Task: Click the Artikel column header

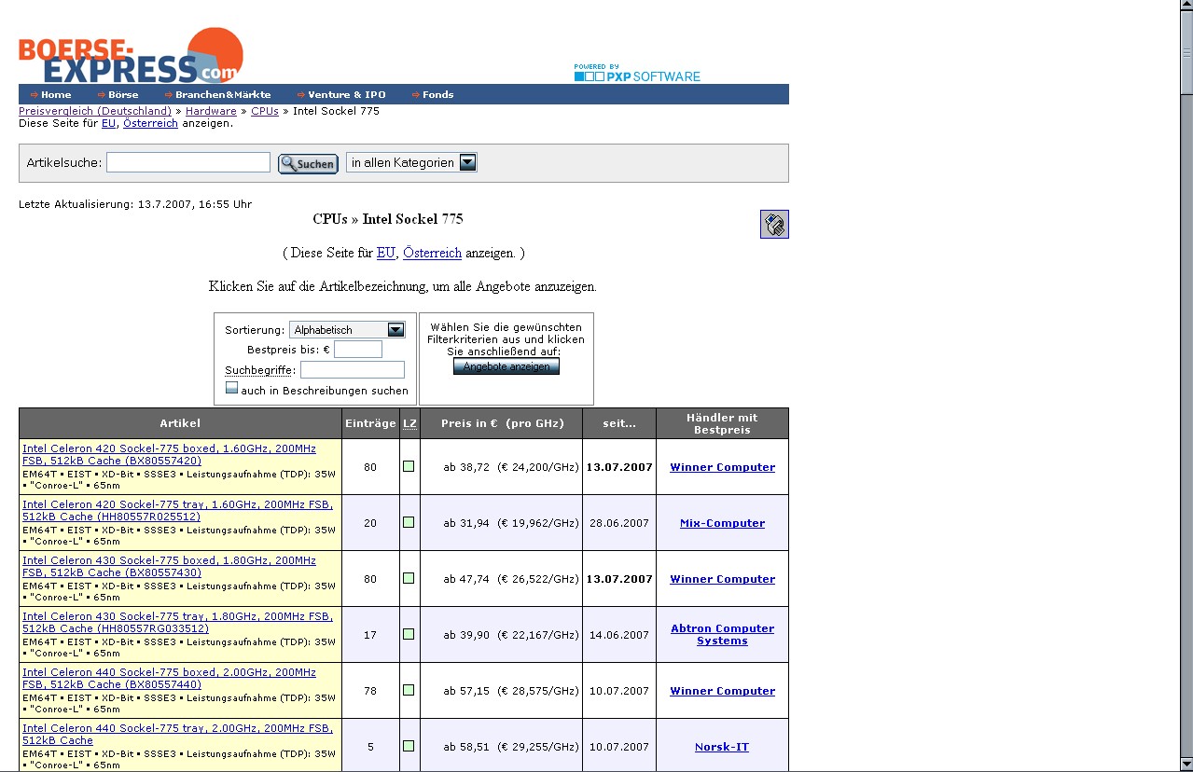Action: [180, 423]
